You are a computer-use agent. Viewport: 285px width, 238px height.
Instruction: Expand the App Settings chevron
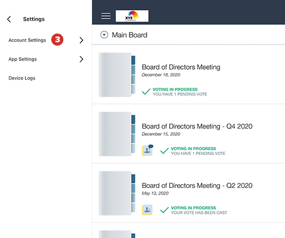[x=82, y=59]
